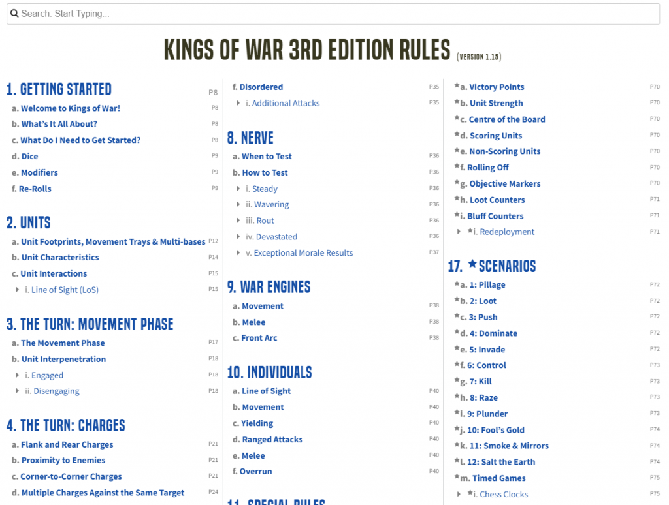Click the star icon next to Timed Games
The image size is (669, 505).
pos(457,477)
